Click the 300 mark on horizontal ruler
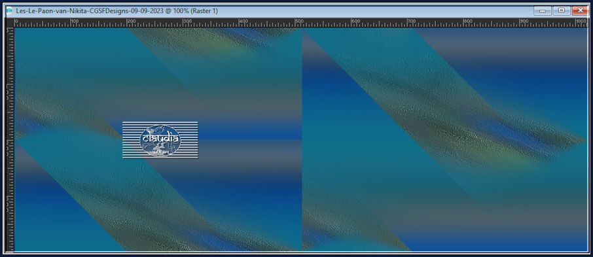 (x=187, y=21)
